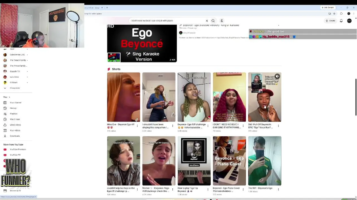Viewport: 357px width, 200px height.
Task: Play the 'Mother #beyonce #ego' short
Action: pyautogui.click(x=159, y=161)
